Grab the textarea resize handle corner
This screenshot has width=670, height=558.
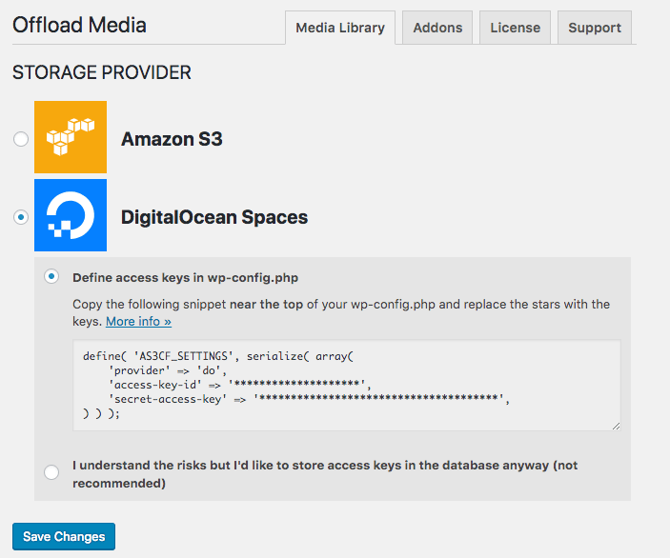(616, 426)
